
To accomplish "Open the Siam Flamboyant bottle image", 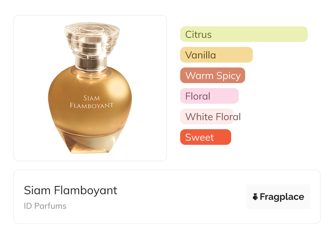I will (90, 88).
